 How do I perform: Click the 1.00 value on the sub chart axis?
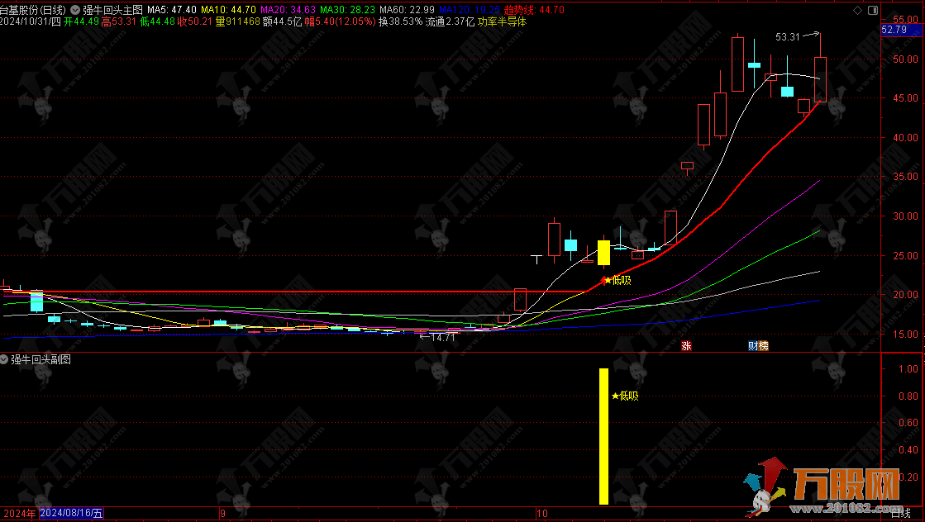click(x=908, y=369)
